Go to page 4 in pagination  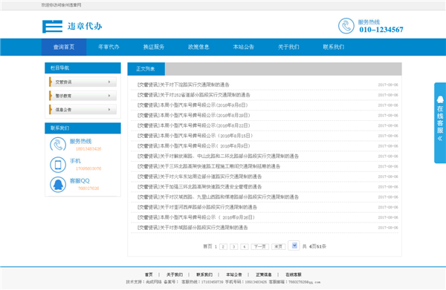[x=245, y=246]
